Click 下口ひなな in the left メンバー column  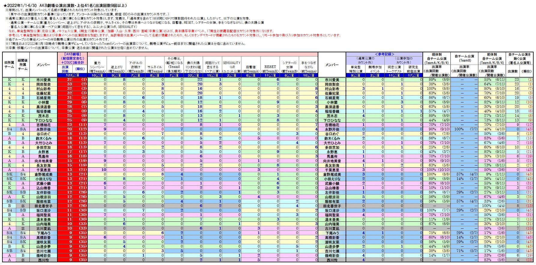44,120
